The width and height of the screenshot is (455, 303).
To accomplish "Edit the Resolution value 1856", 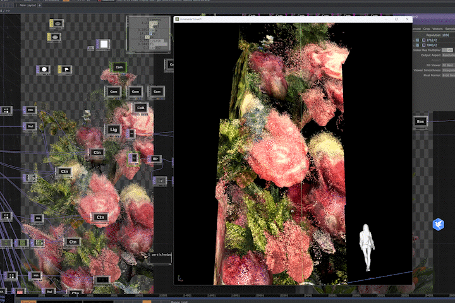I will tap(446, 35).
